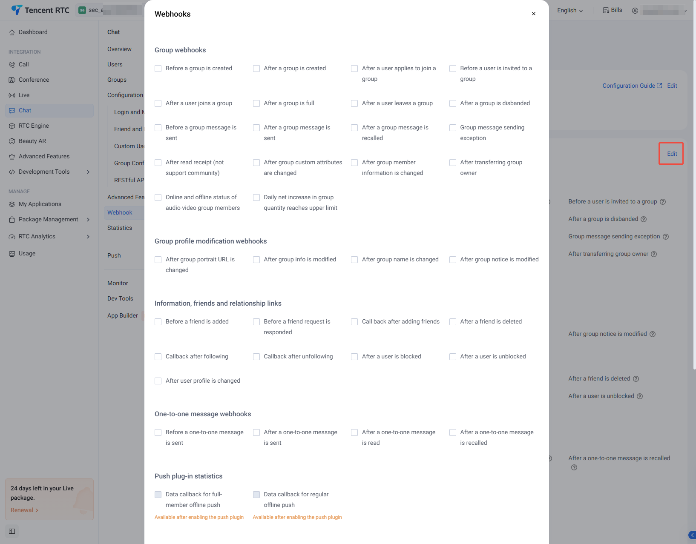Expand Package Management section

coord(88,220)
